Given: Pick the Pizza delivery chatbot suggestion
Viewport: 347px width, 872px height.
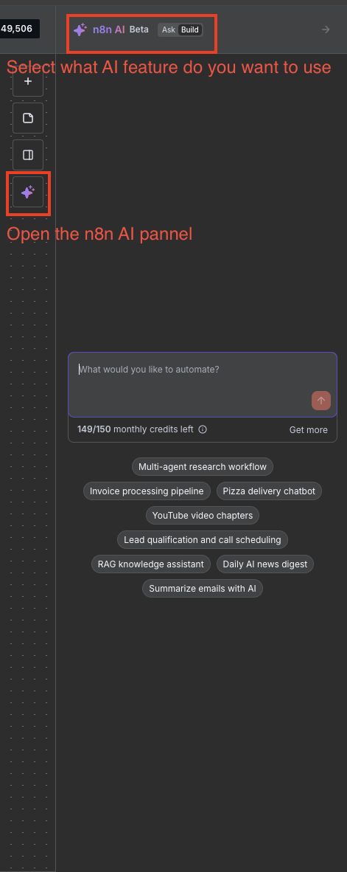Looking at the screenshot, I should (x=269, y=491).
